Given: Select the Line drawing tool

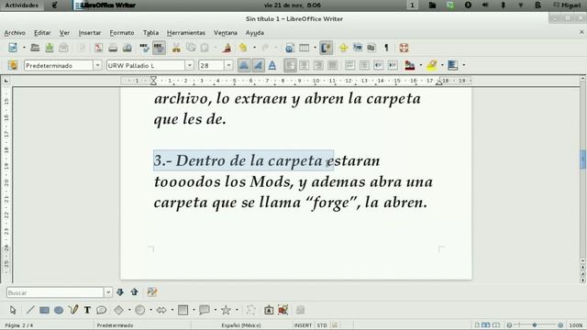Looking at the screenshot, I should (x=30, y=310).
